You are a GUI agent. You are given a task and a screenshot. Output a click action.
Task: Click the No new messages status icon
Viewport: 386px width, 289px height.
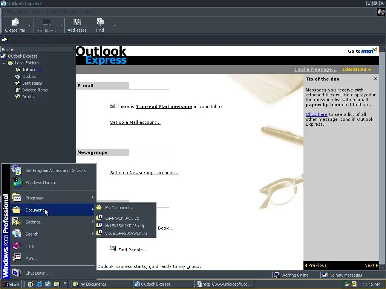(325, 275)
